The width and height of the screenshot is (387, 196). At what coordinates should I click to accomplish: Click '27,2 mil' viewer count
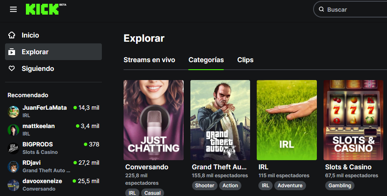(x=89, y=163)
